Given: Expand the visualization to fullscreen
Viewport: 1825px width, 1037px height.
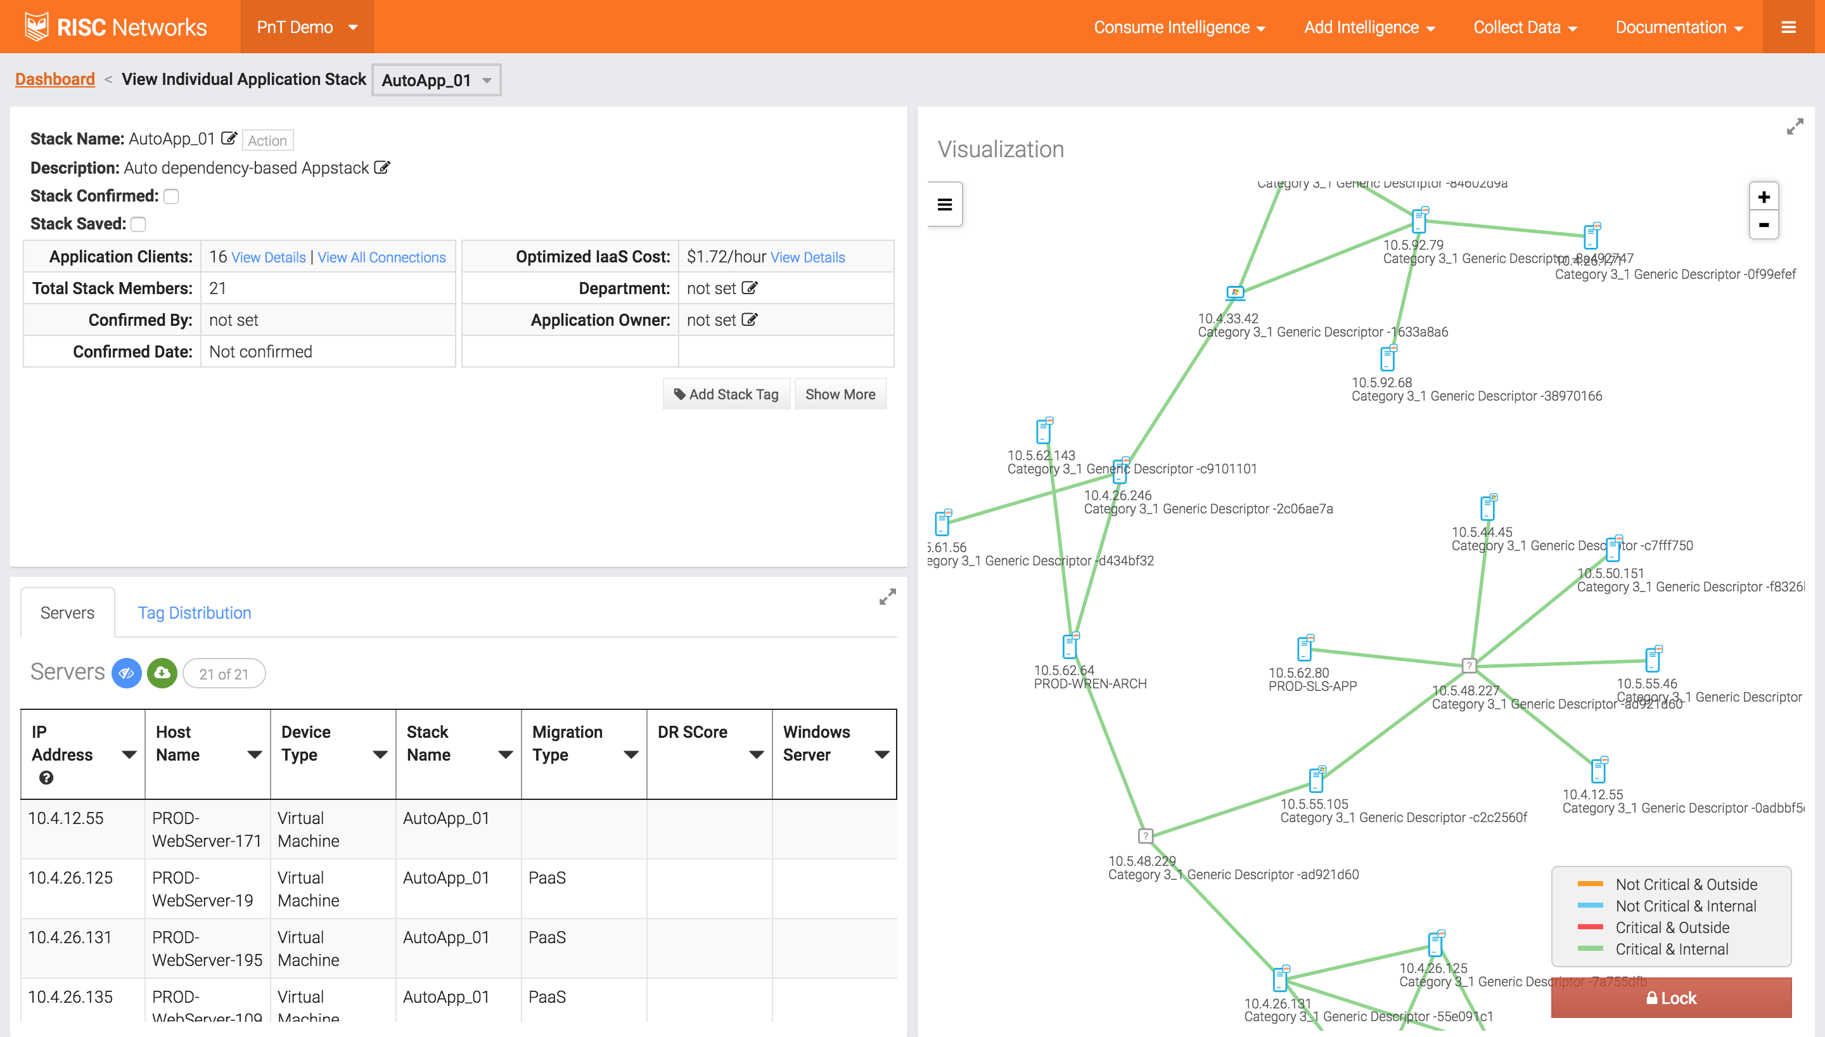Looking at the screenshot, I should 1795,126.
